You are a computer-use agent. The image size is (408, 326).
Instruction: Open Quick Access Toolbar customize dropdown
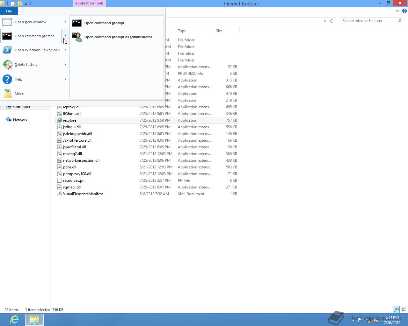(x=26, y=4)
